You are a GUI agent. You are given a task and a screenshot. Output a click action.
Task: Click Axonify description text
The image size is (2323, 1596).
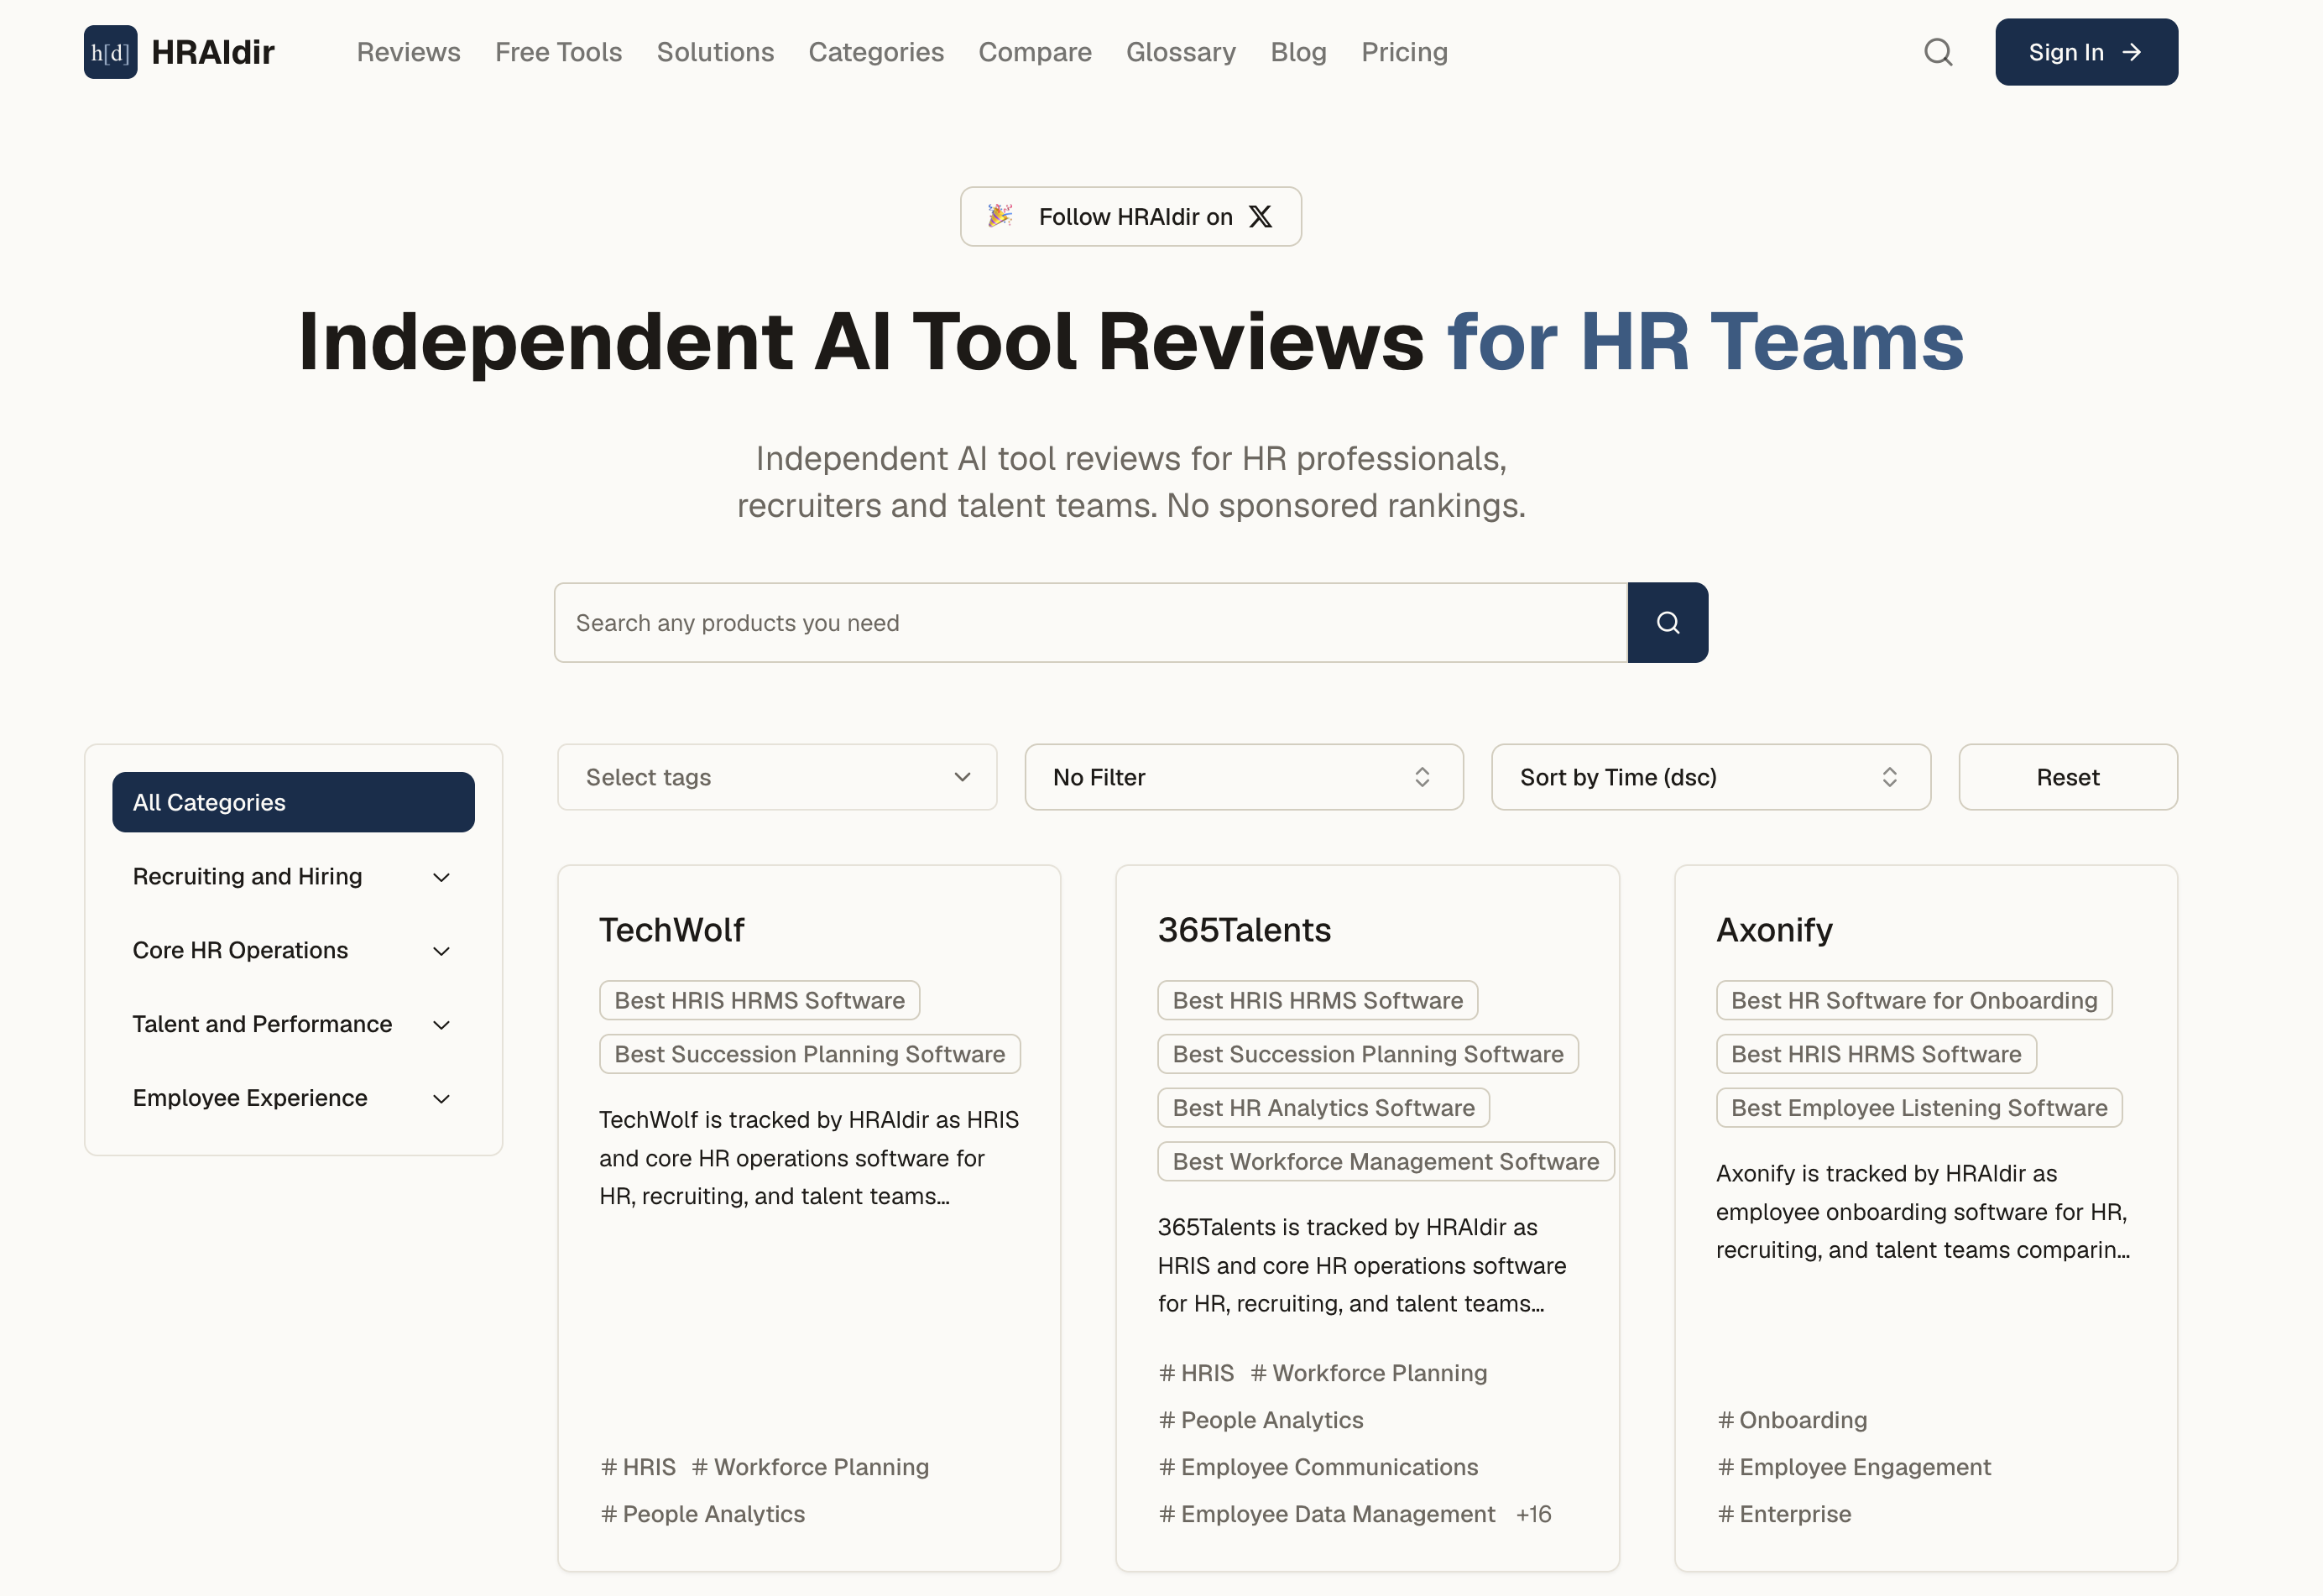[x=1923, y=1212]
